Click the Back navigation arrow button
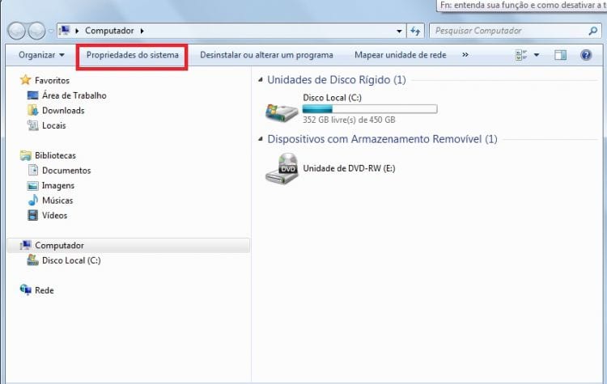Viewport: 607px width, 384px height. (x=17, y=31)
